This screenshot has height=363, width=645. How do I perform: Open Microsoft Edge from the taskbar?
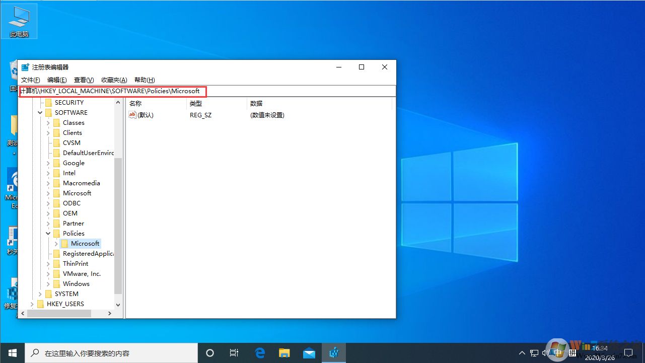pos(260,352)
